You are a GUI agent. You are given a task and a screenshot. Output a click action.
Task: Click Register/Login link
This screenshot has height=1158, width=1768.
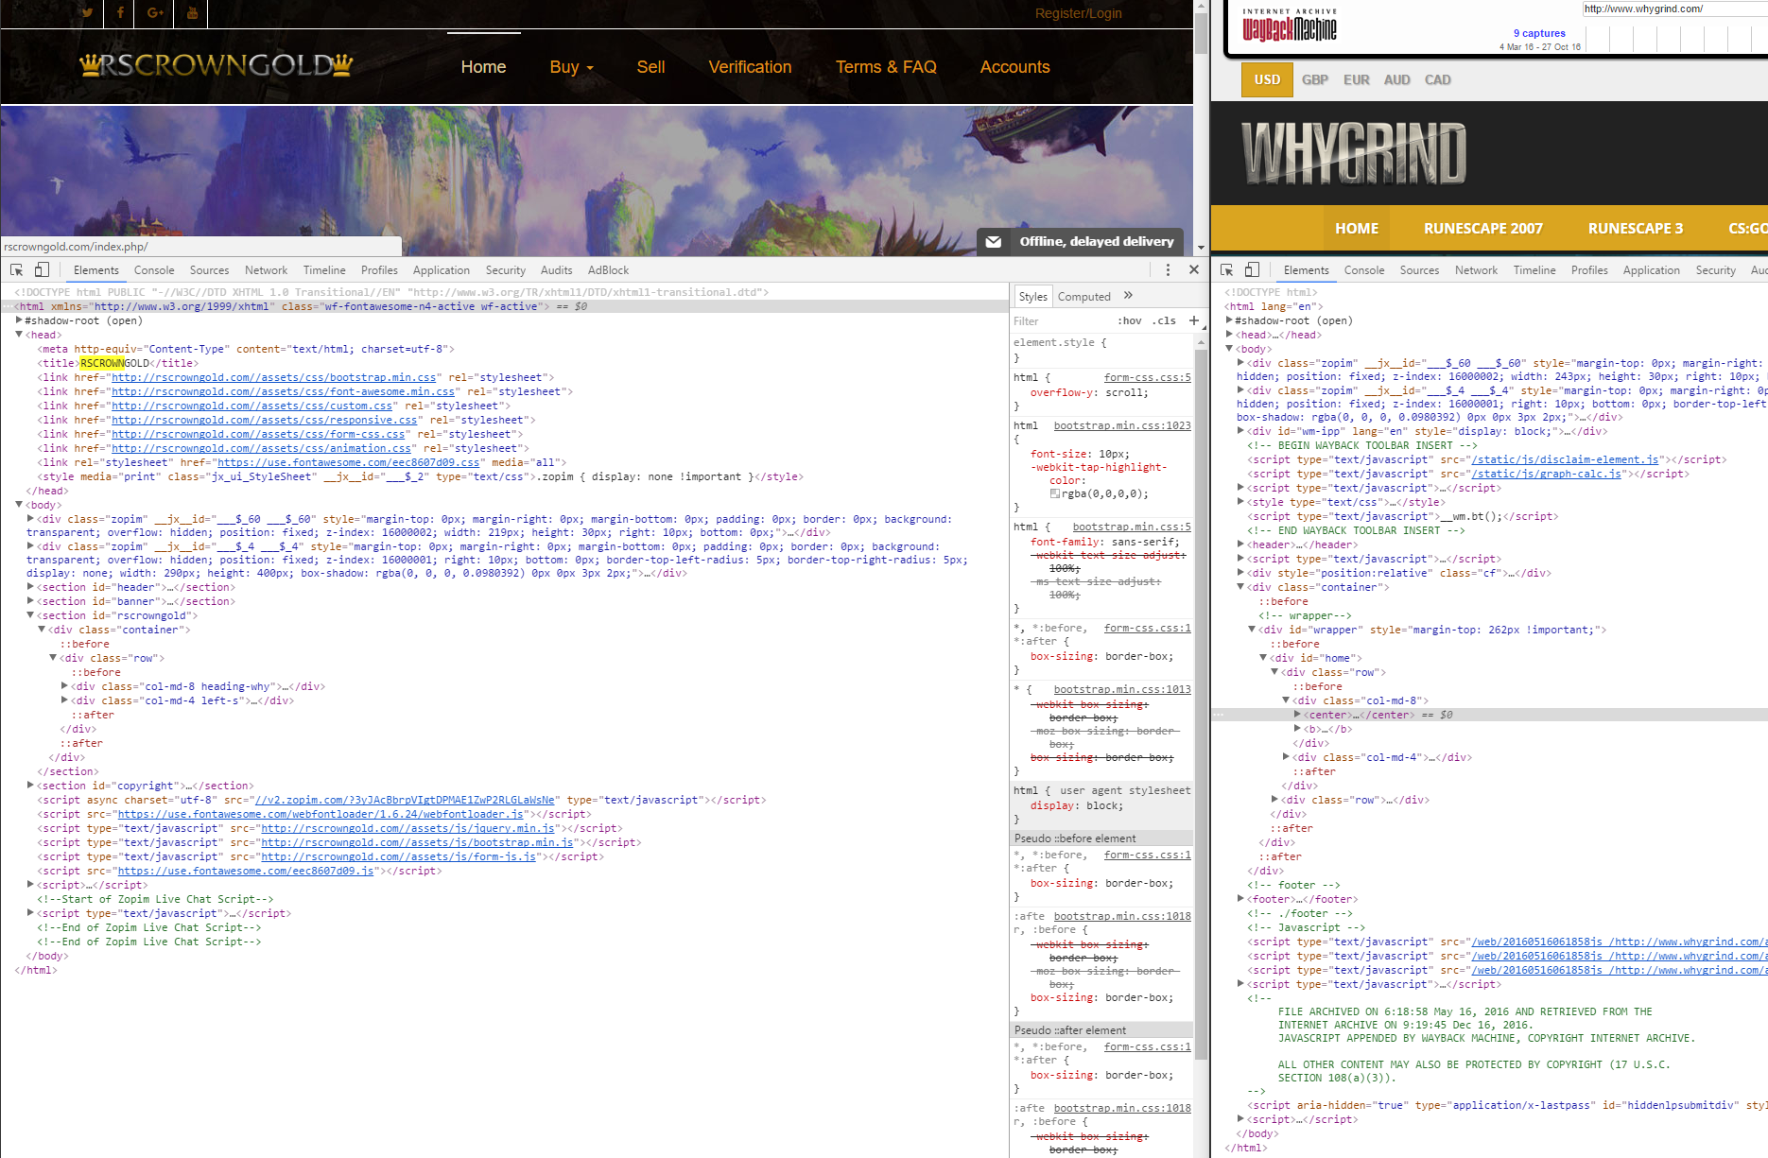point(1078,13)
